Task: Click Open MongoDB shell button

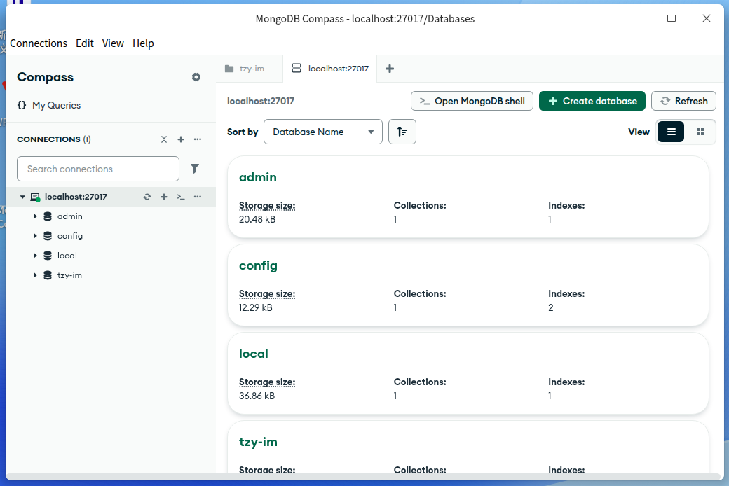Action: coord(472,101)
